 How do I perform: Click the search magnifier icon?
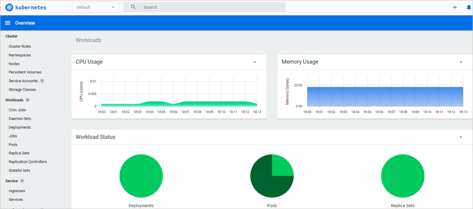click(x=133, y=7)
